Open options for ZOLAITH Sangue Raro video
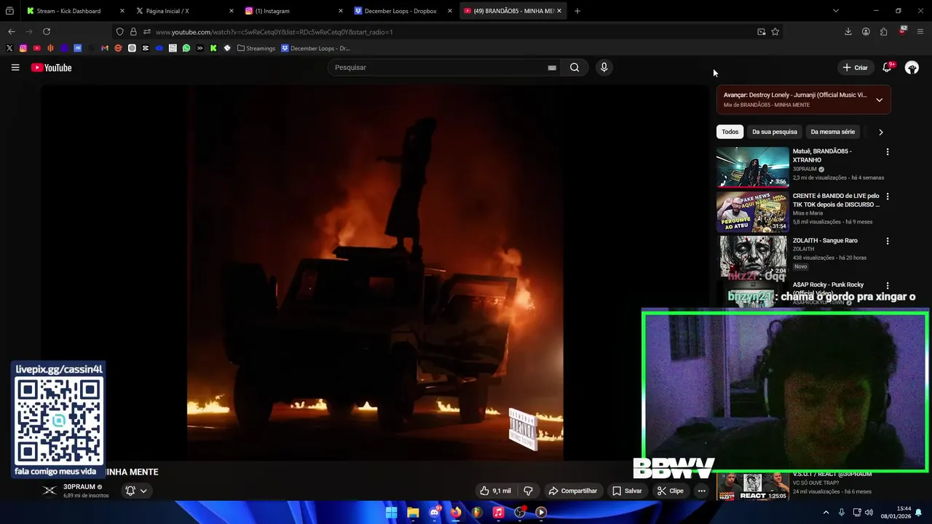 click(887, 241)
